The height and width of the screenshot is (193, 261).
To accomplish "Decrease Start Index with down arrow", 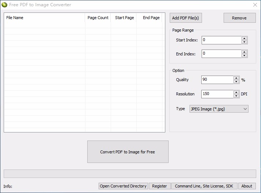I will coord(244,42).
